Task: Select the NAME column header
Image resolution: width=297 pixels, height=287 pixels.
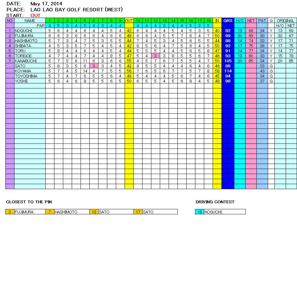Action: [30, 21]
